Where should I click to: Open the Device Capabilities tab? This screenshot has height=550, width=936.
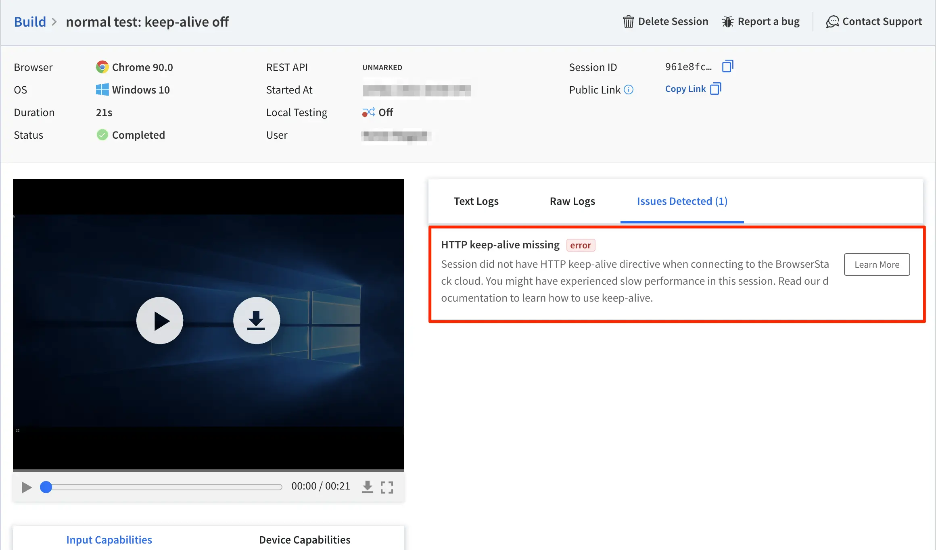305,540
